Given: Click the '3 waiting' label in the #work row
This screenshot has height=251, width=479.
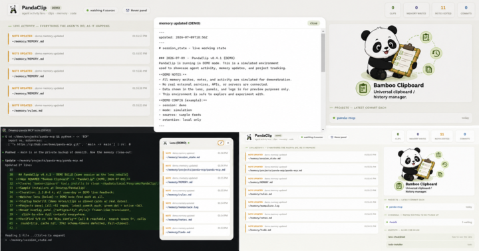Looking at the screenshot, I should [467, 222].
